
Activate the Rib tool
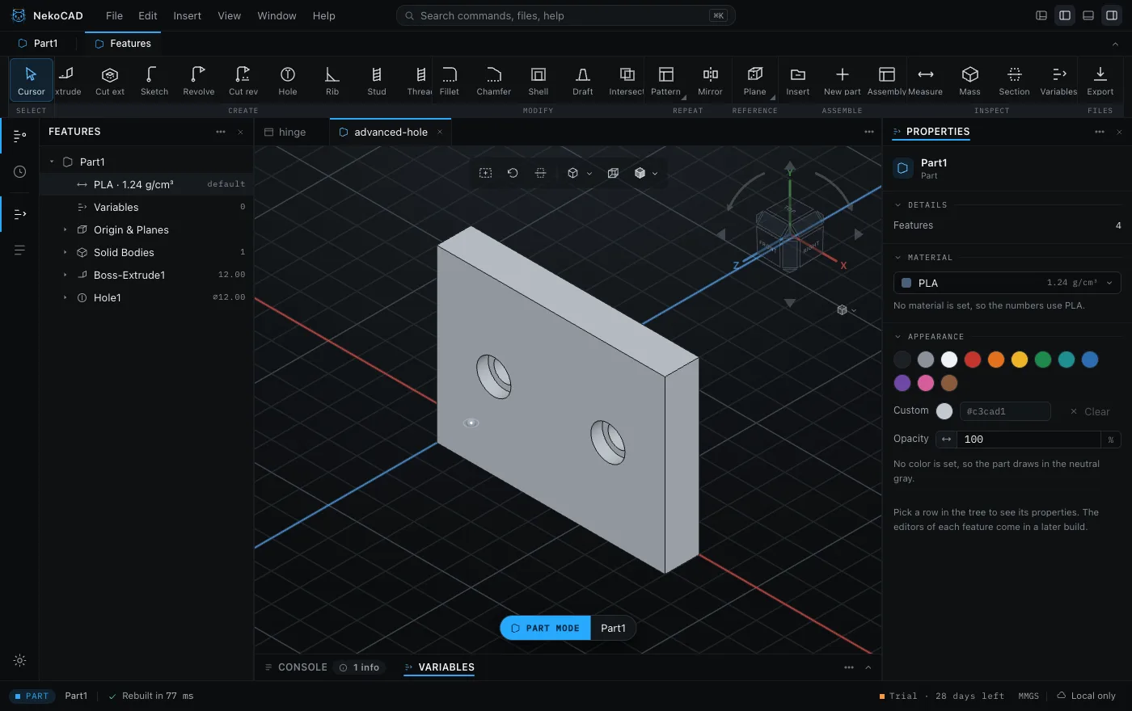pos(332,81)
